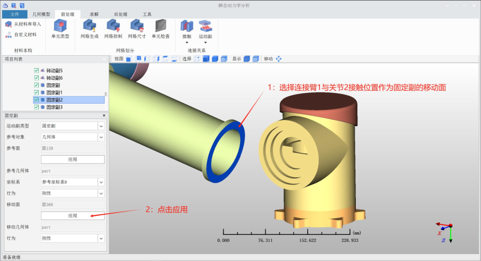Click 应用 button under 参考面
Screen dimensions: 481x261
(x=73, y=160)
